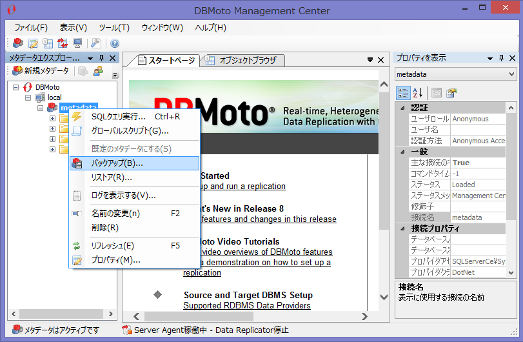Open the ファイル(F) menu
Image resolution: width=523 pixels, height=342 pixels.
click(31, 28)
